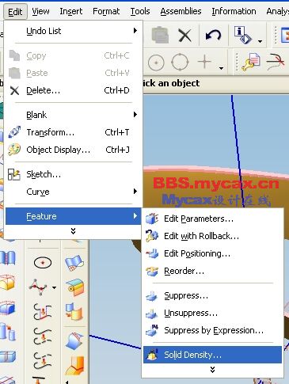The height and width of the screenshot is (384, 289).
Task: Click the Reorder feature icon
Action: click(152, 271)
